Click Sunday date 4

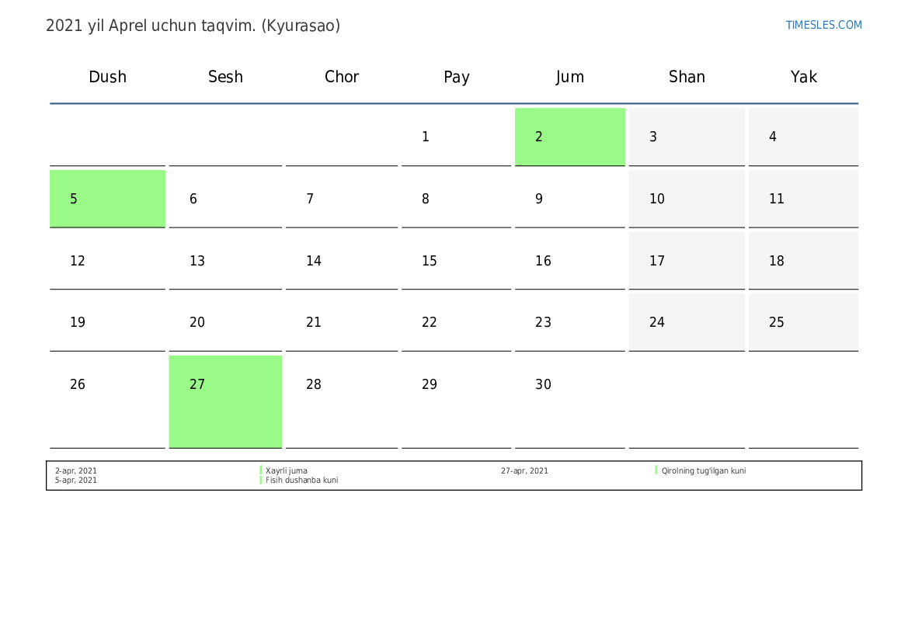[x=803, y=137]
